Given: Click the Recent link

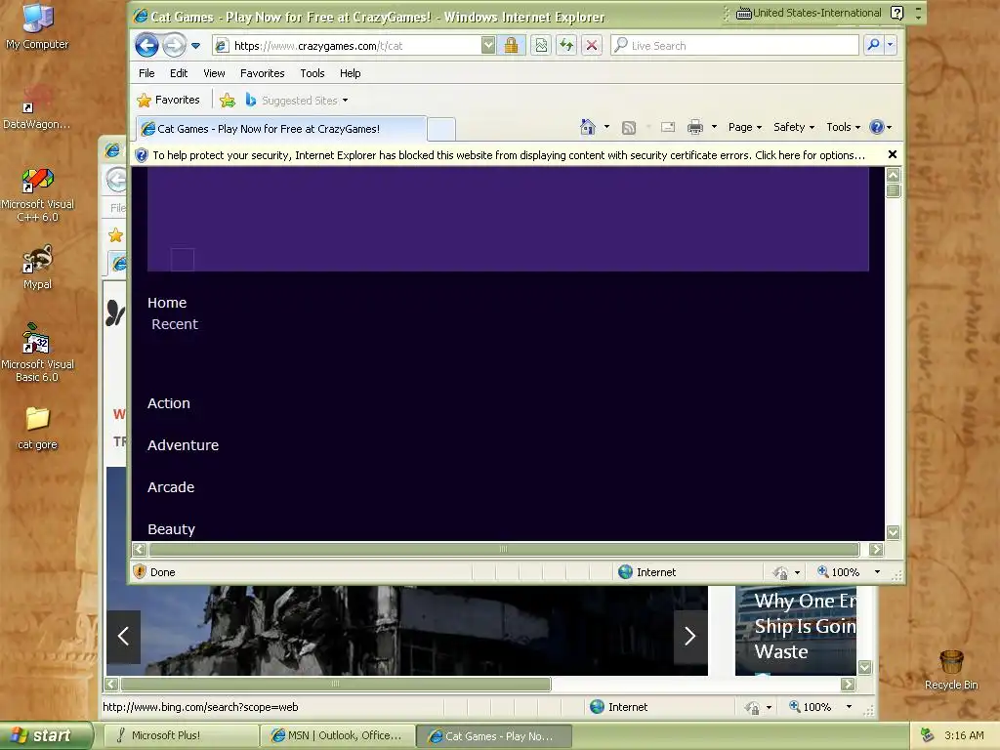Looking at the screenshot, I should coord(175,324).
